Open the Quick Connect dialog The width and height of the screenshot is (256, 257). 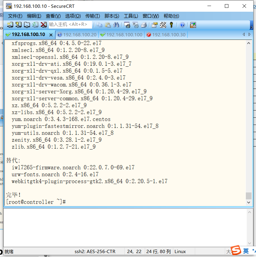pyautogui.click(x=18, y=25)
